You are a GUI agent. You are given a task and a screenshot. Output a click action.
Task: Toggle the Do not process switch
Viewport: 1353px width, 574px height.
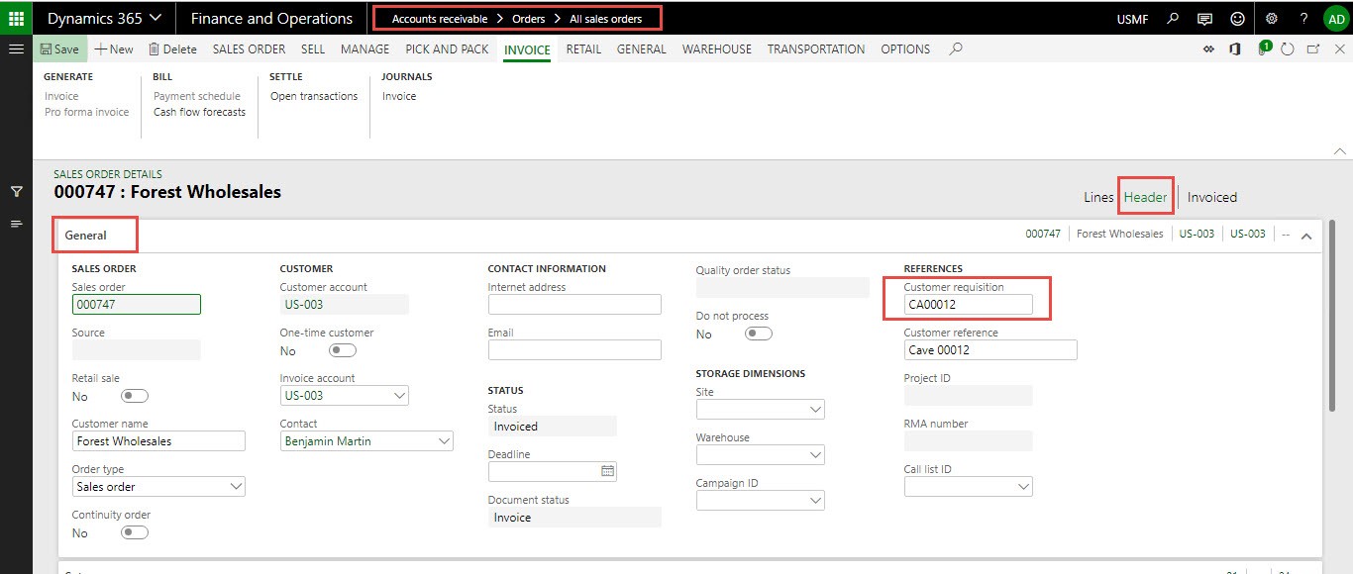coord(759,334)
